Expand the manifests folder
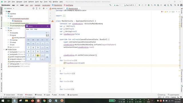 pyautogui.click(x=6, y=14)
